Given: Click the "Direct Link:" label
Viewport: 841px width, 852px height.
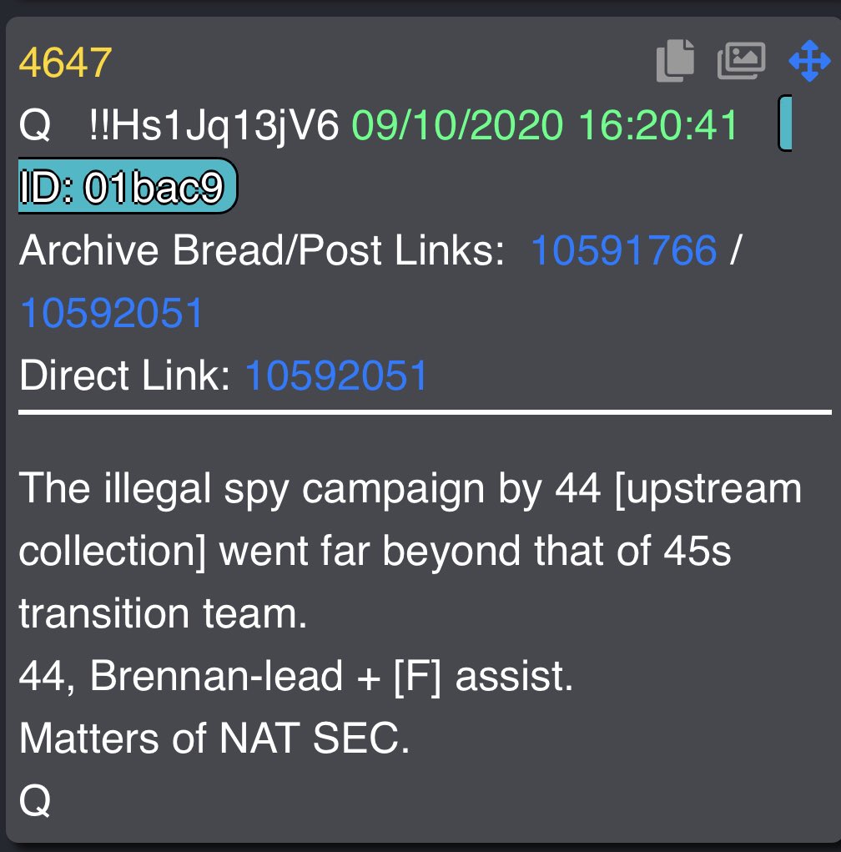Looking at the screenshot, I should (125, 376).
